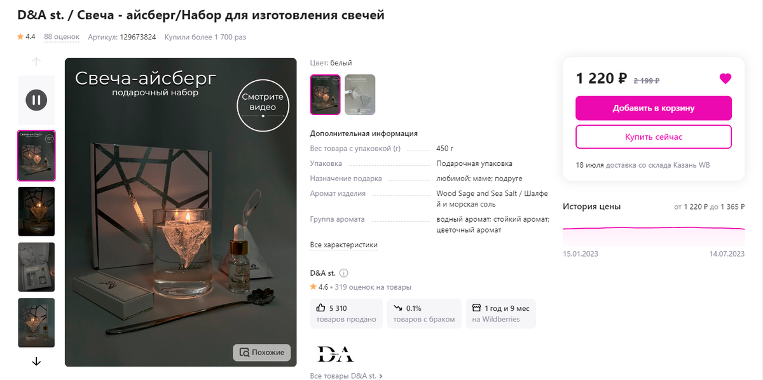Click 'Добавить в корзину' button
The width and height of the screenshot is (763, 380).
pos(654,108)
